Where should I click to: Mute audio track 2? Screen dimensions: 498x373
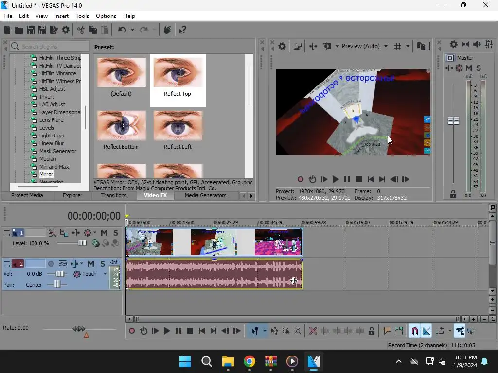click(x=91, y=264)
